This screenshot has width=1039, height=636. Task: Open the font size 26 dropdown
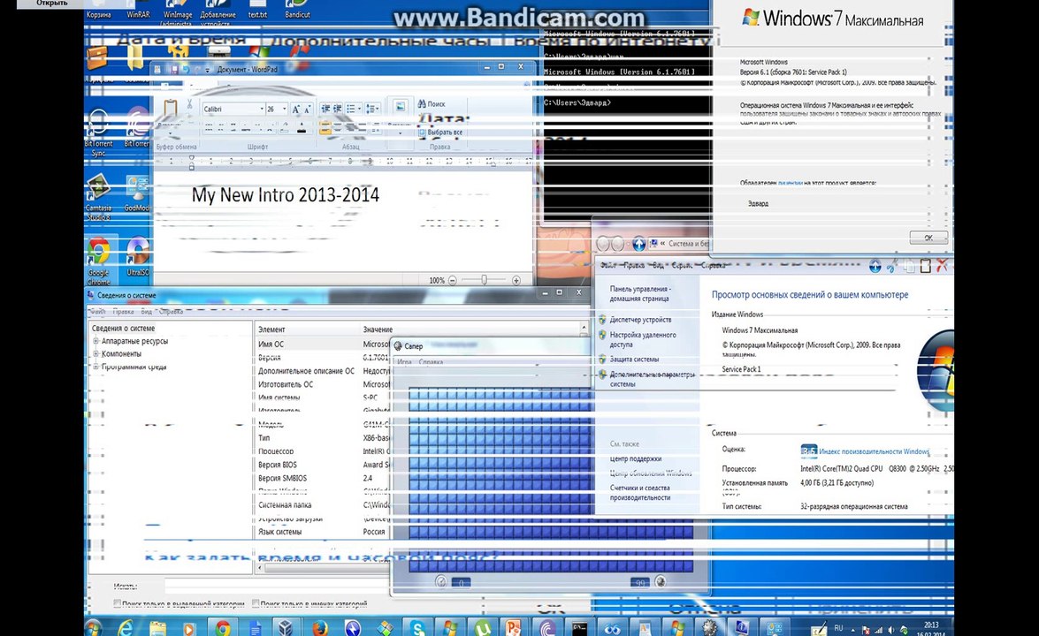tap(284, 109)
